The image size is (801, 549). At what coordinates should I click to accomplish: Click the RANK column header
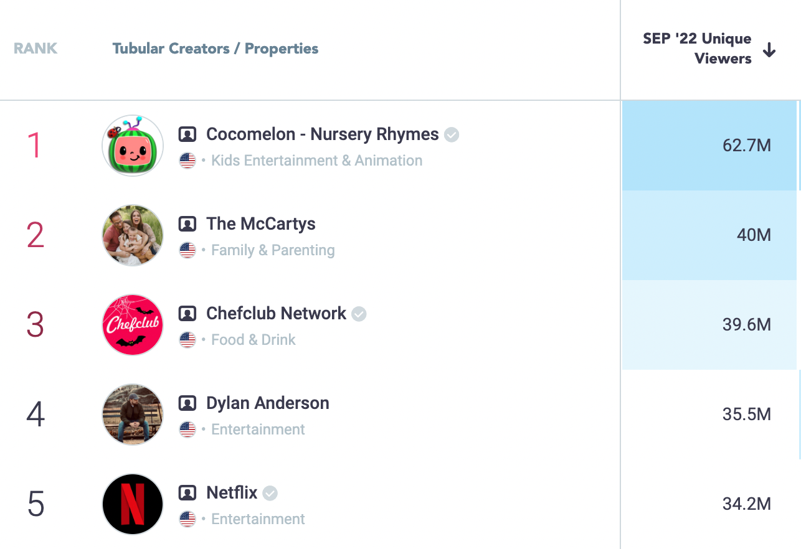coord(36,49)
